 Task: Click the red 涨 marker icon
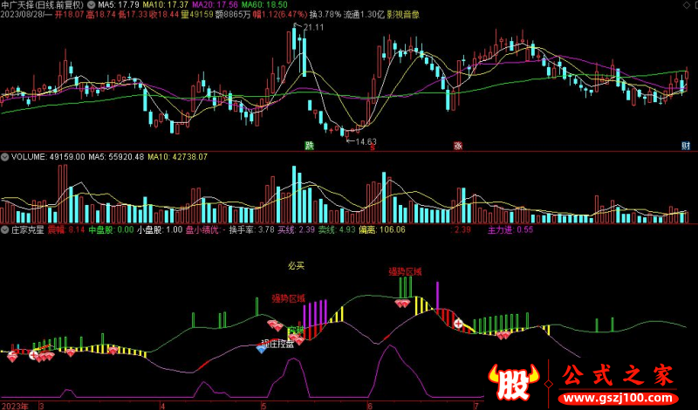pos(457,145)
